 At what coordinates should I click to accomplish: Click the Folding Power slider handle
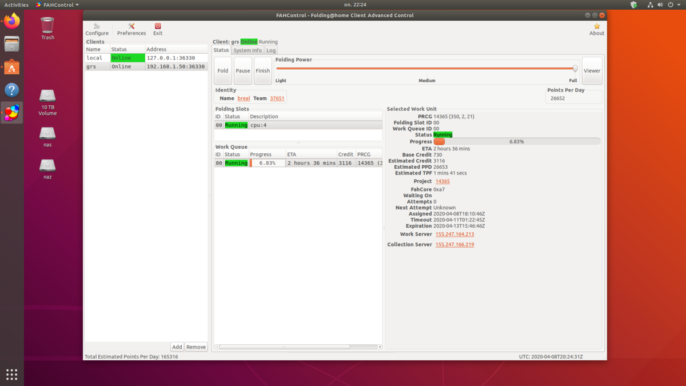[575, 69]
